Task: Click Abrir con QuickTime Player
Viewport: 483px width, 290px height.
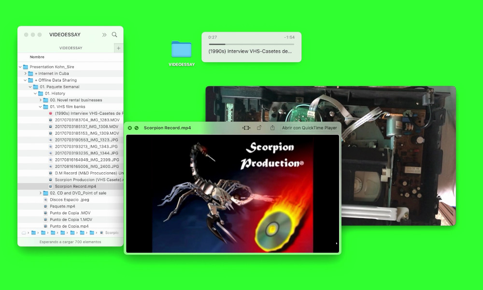Action: click(309, 128)
